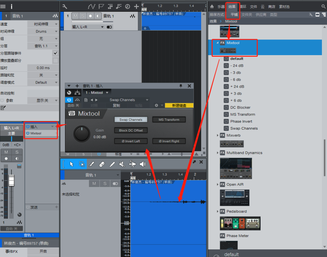Image resolution: width=327 pixels, height=257 pixels.
Task: Collapse the Mixtool entry in browser
Action: pos(217,43)
